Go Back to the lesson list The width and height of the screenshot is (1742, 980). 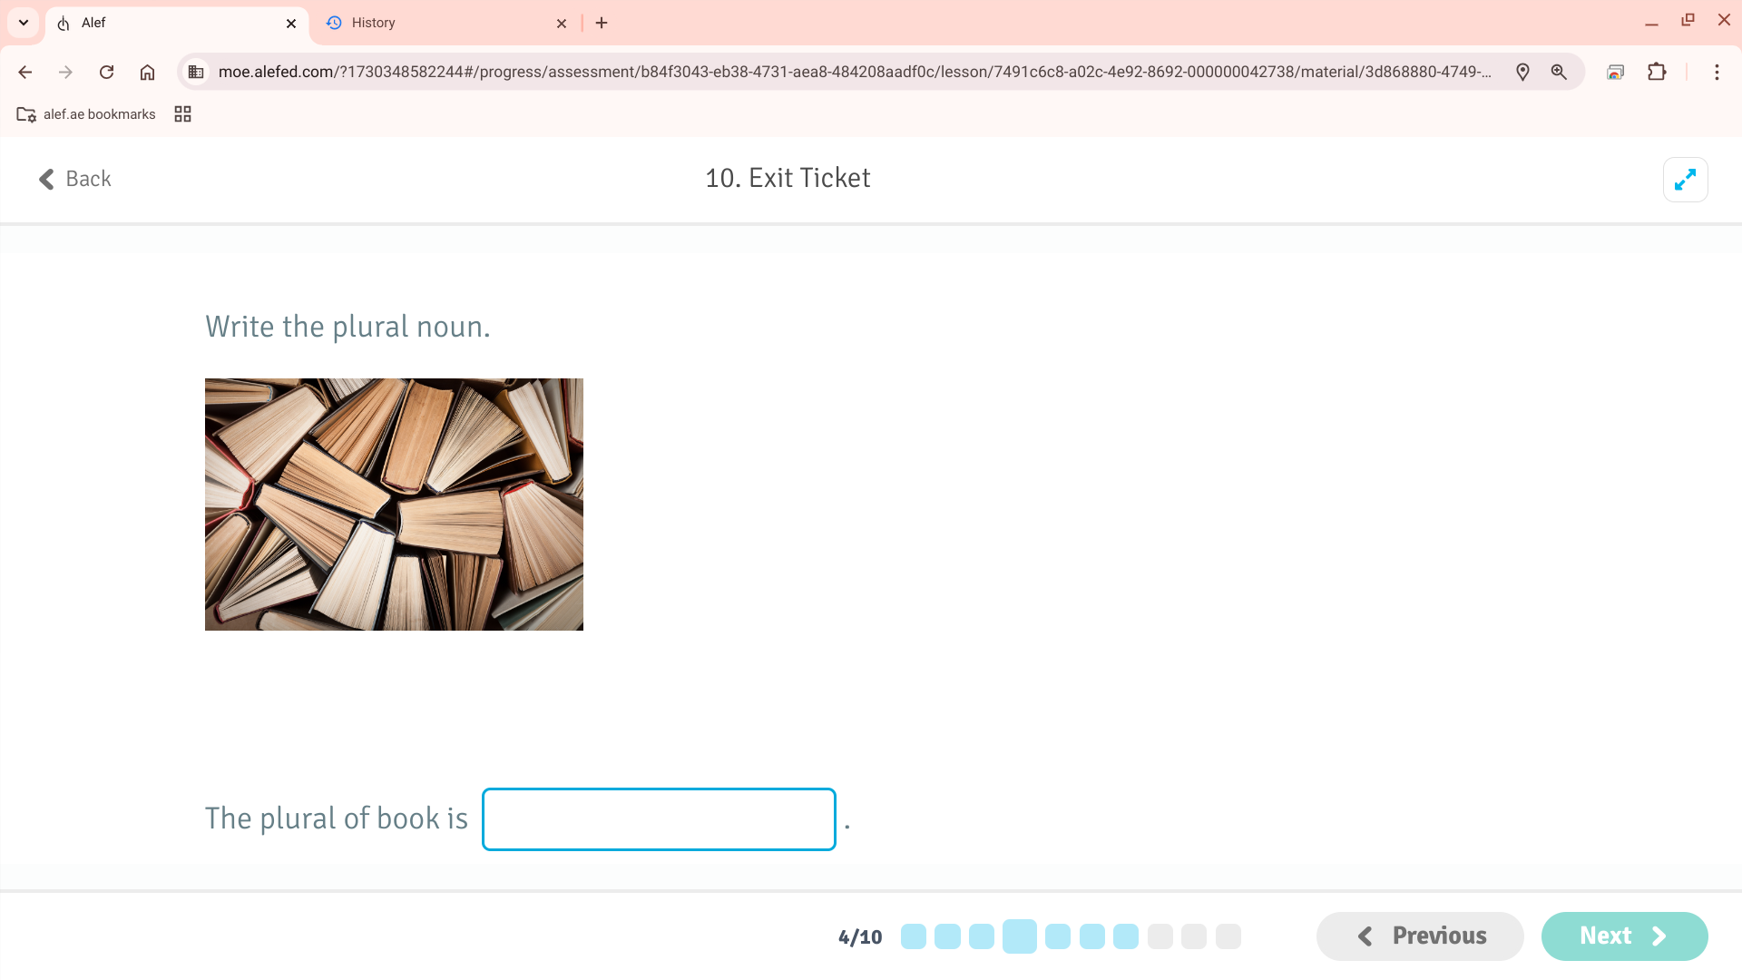[x=74, y=179]
